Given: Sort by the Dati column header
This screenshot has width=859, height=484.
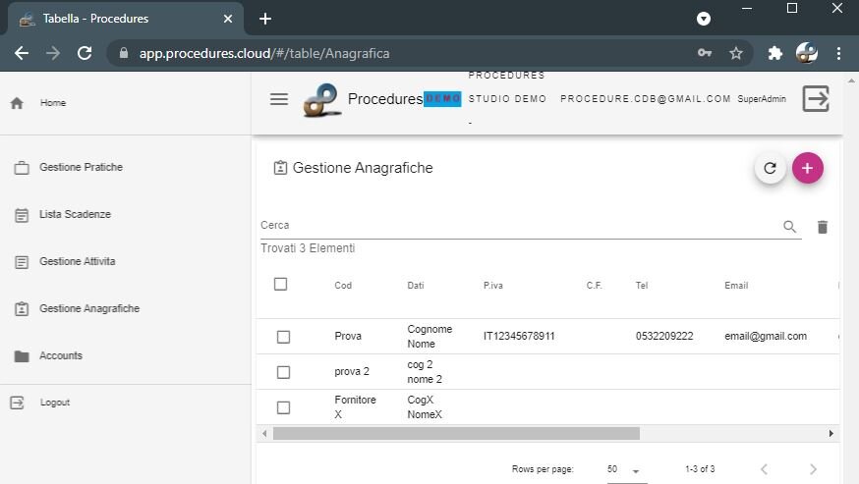Looking at the screenshot, I should coord(416,286).
